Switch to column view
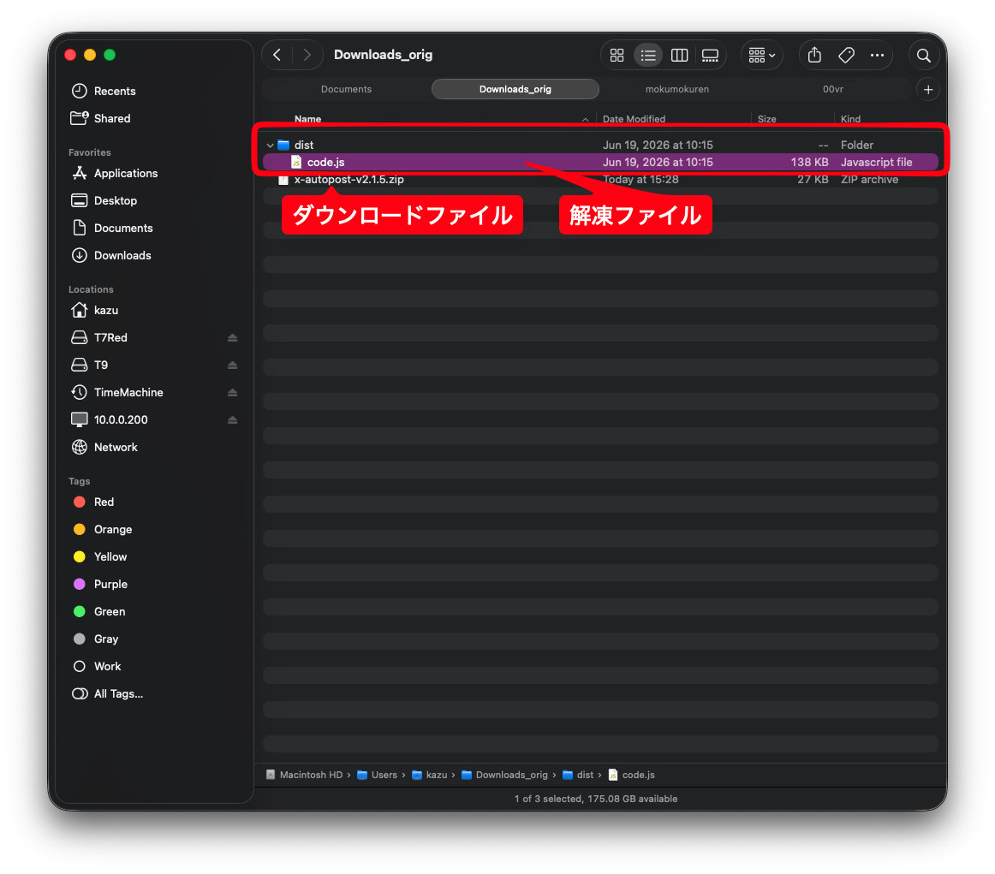The image size is (995, 874). [x=679, y=55]
